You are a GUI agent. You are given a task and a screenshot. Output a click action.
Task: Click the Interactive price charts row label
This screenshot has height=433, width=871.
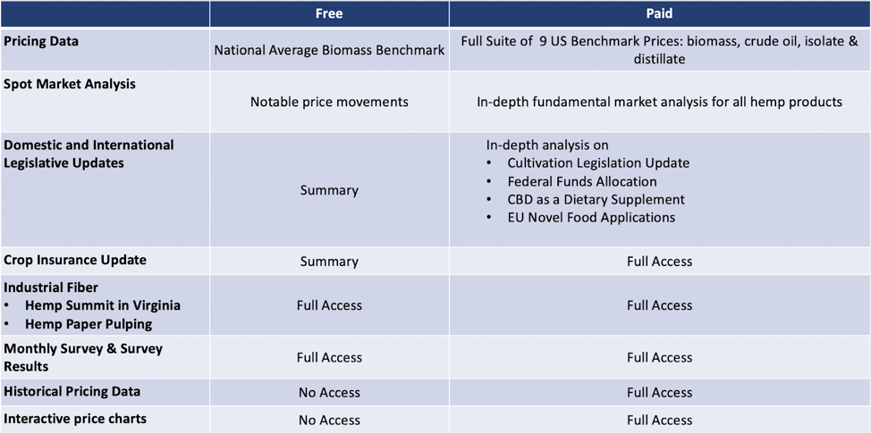(x=75, y=419)
